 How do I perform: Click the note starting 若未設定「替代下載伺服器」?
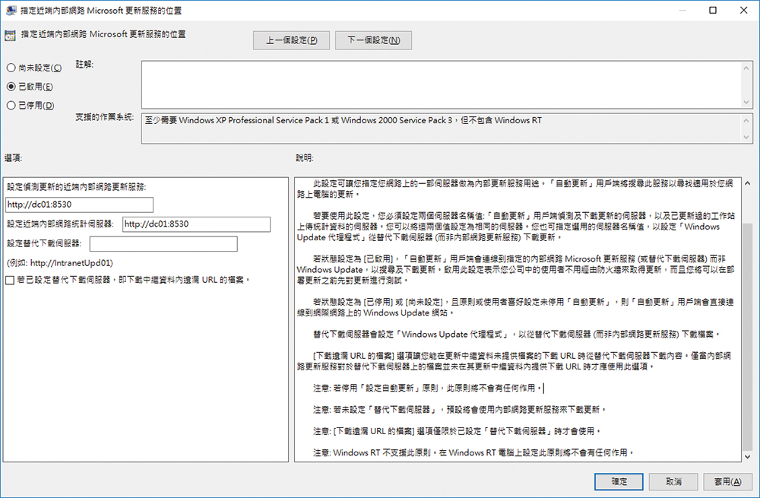(x=459, y=410)
